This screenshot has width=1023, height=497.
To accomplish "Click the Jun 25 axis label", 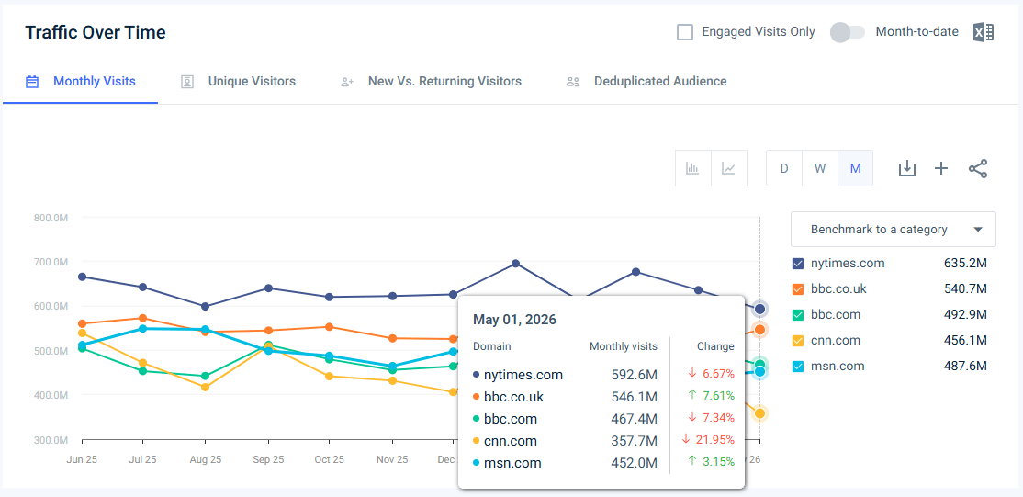I will point(83,459).
